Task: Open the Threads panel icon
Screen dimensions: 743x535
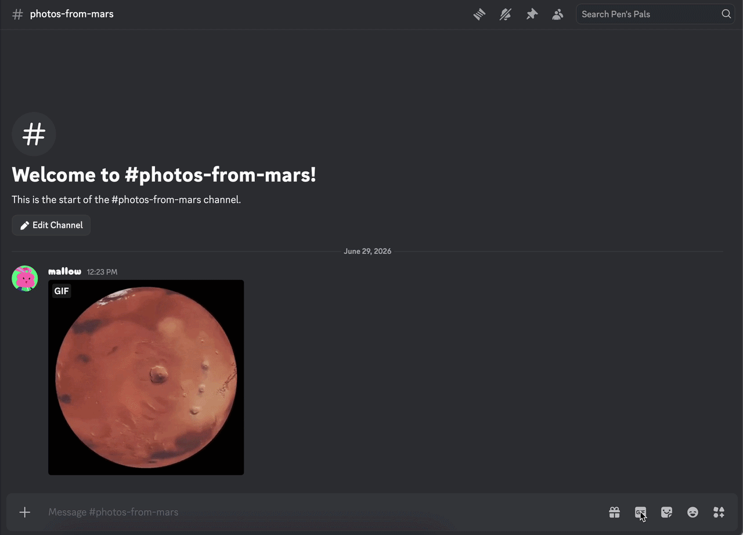Action: click(479, 14)
